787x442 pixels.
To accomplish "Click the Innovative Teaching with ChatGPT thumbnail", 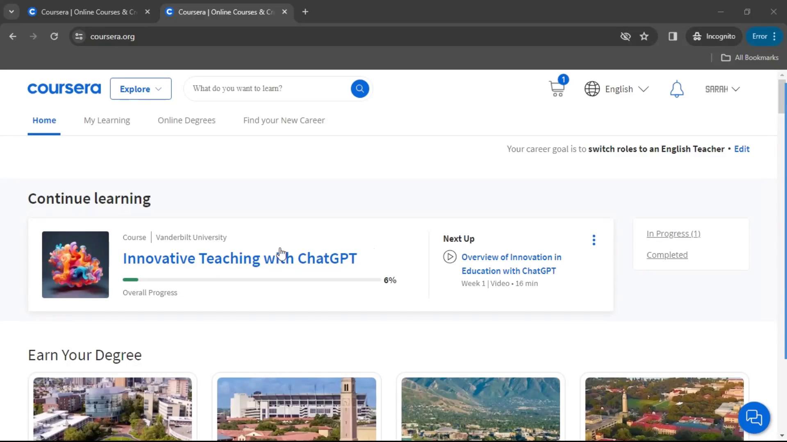I will coord(75,264).
